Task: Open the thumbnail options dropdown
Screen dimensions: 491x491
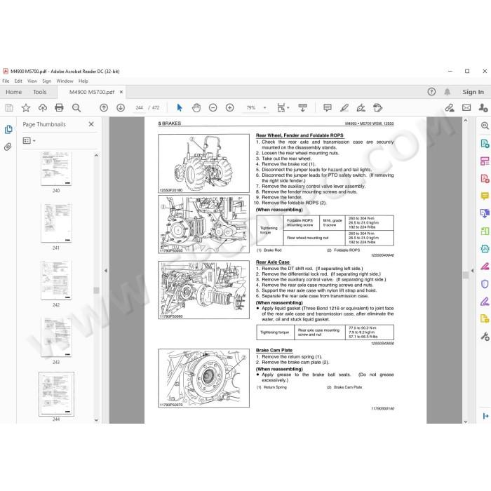Action: point(29,141)
